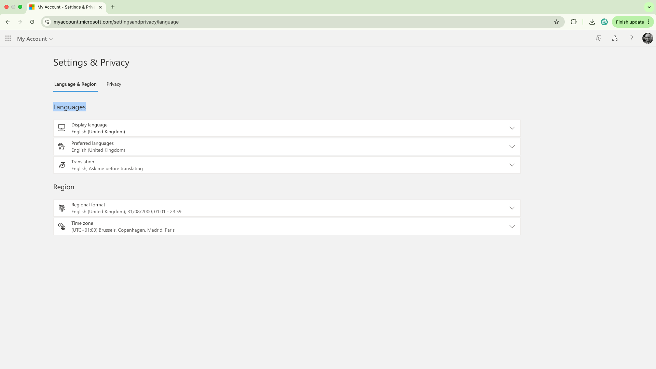Bookmark this page with star icon

557,22
